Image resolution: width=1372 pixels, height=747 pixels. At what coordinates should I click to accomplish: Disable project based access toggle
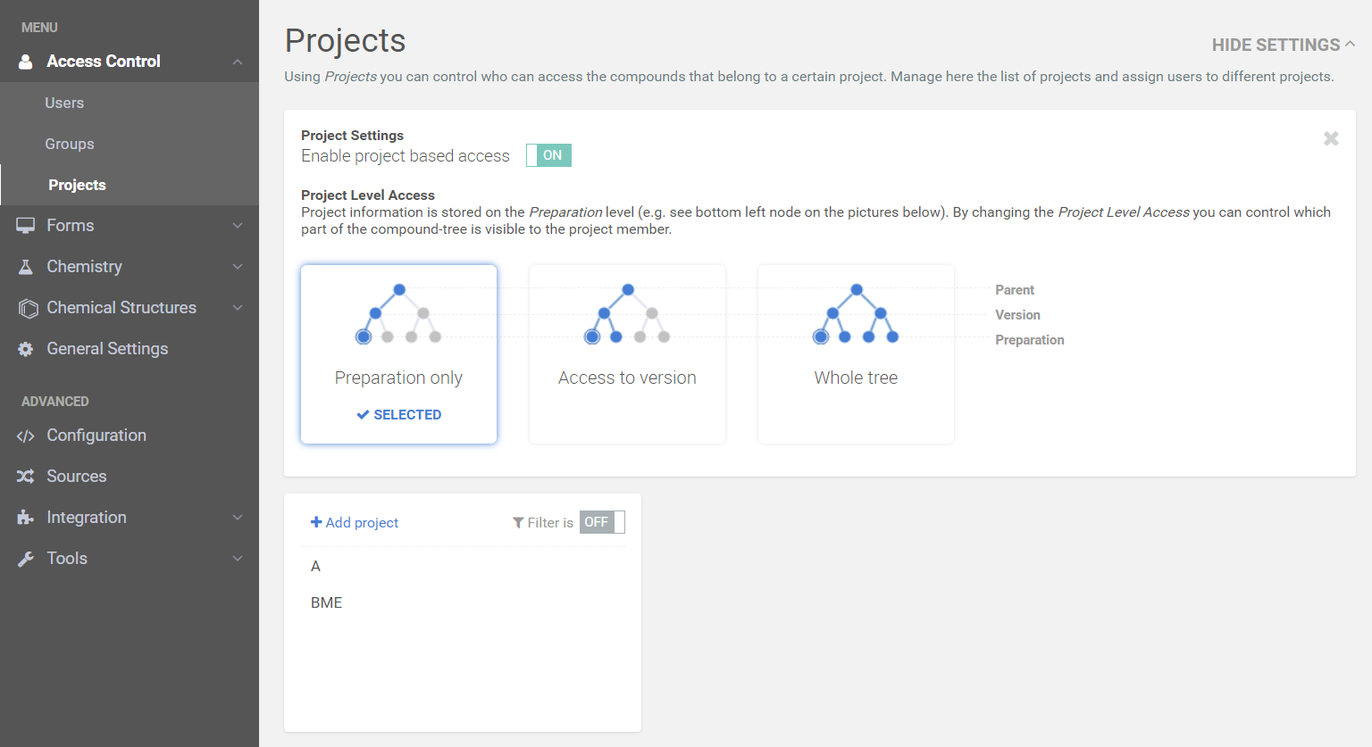coord(548,155)
